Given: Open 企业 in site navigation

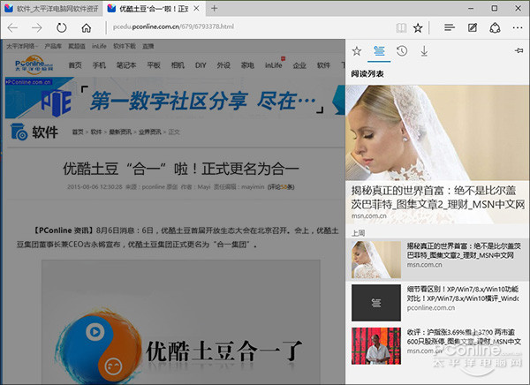Looking at the screenshot, I should click(x=299, y=65).
